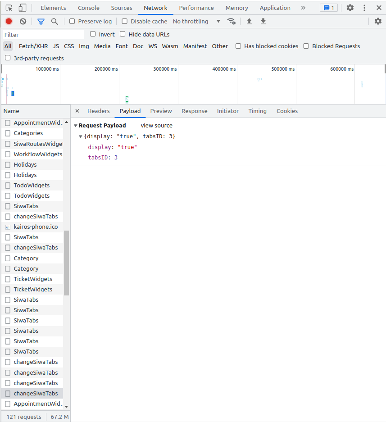
Task: Switch to the Elements tab
Action: click(53, 8)
